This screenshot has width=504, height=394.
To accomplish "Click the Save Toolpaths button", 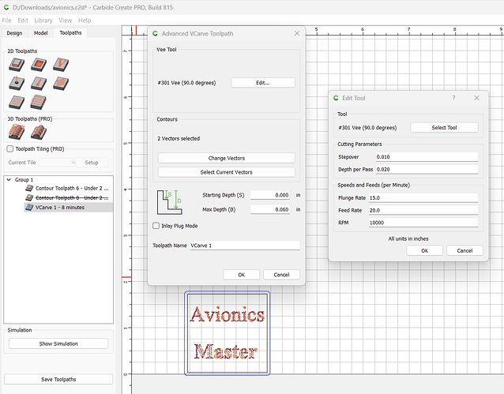I will [x=58, y=379].
